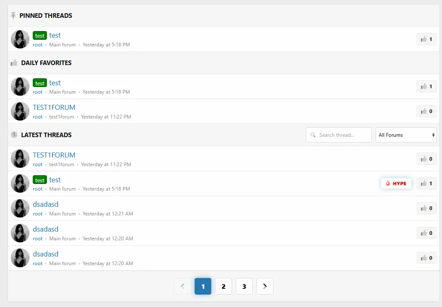This screenshot has width=442, height=307.
Task: Open the TEST1FORUM thread in Latest Threads
Action: click(54, 155)
